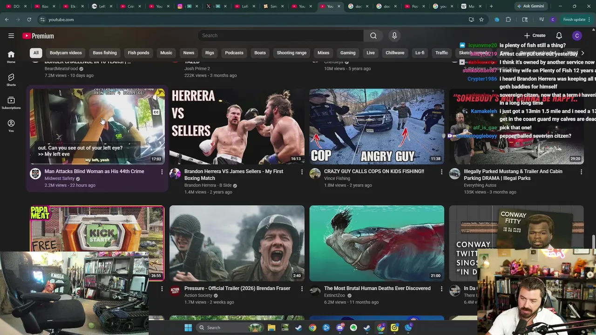
Task: Open a new browser tab
Action: pyautogui.click(x=491, y=6)
